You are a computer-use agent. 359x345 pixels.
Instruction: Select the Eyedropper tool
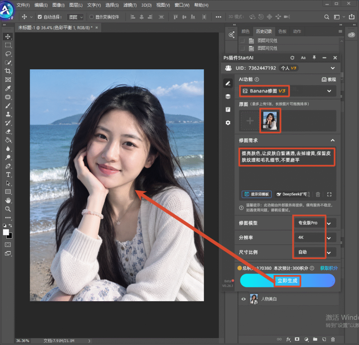(x=8, y=88)
